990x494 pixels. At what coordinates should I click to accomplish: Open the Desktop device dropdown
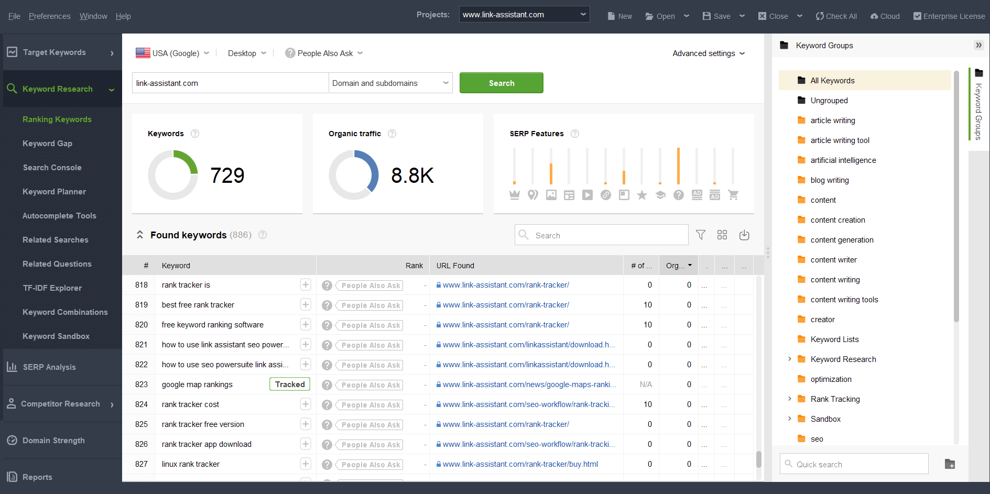point(247,53)
